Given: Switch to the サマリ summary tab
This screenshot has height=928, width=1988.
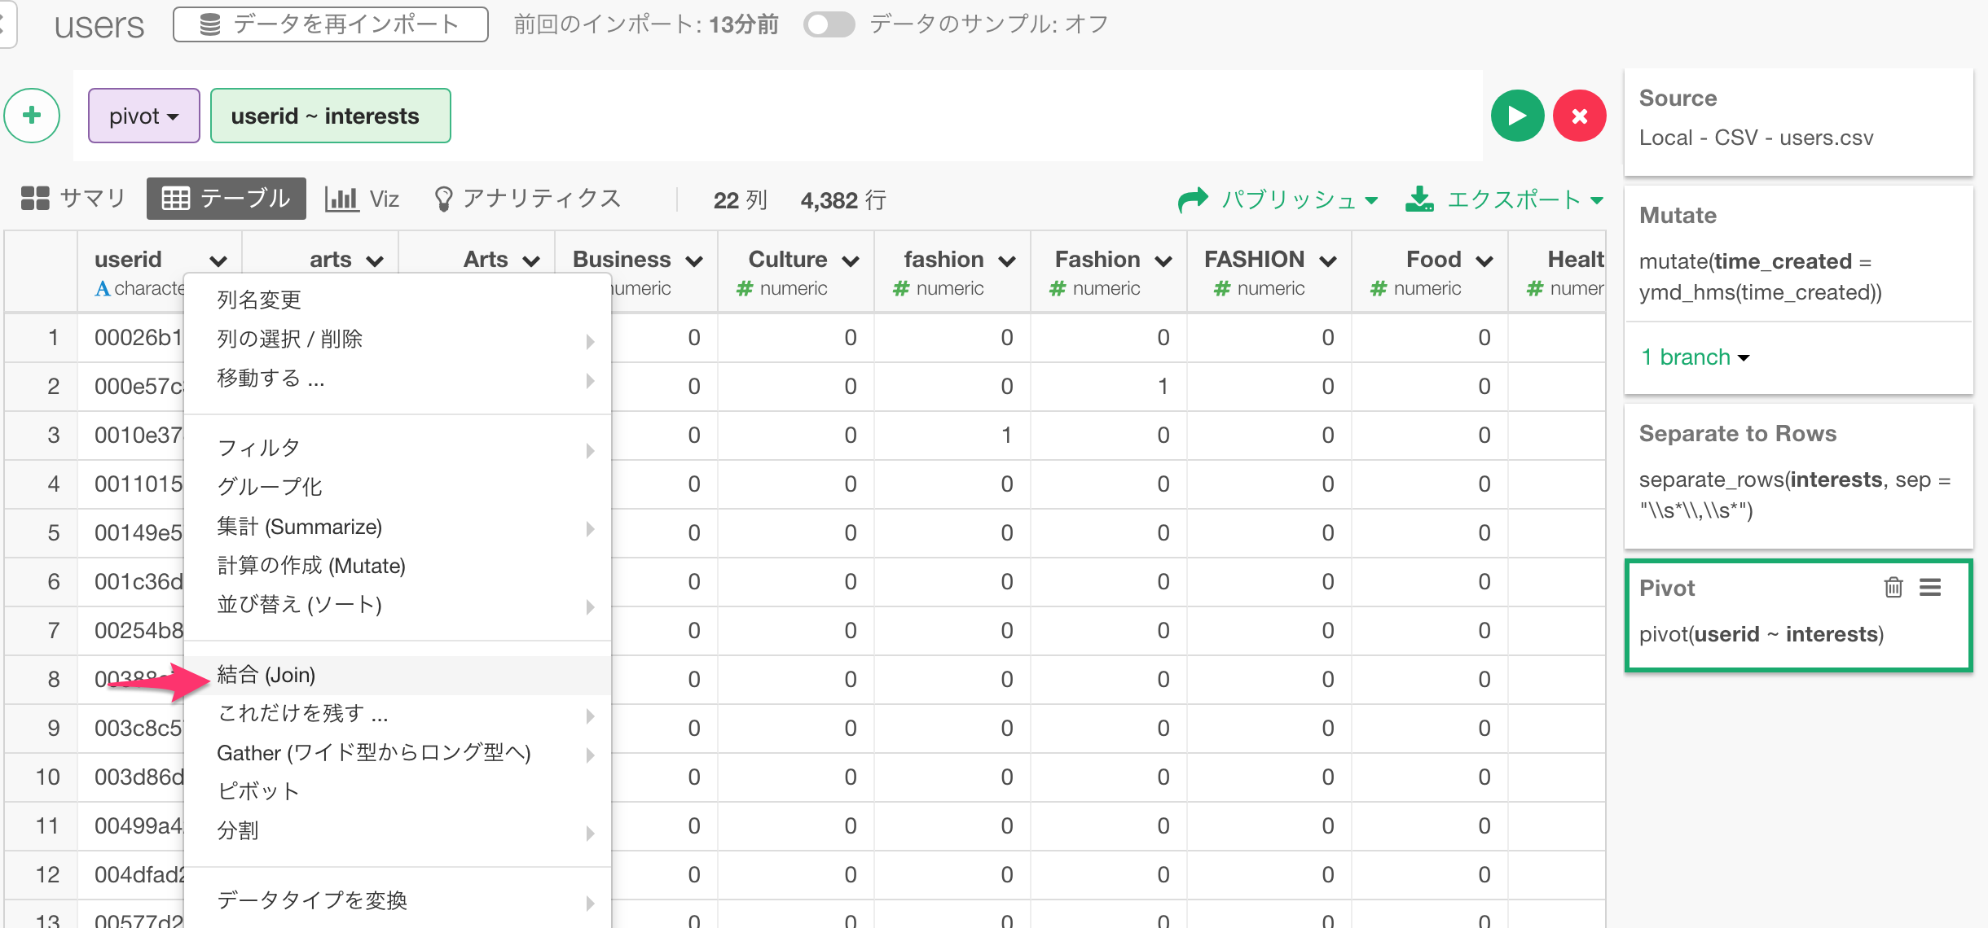Looking at the screenshot, I should (x=73, y=198).
